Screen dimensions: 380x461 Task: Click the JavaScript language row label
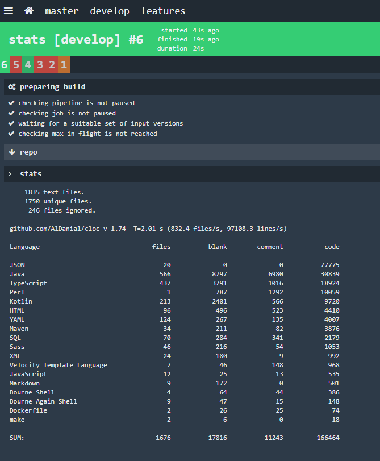[28, 375]
